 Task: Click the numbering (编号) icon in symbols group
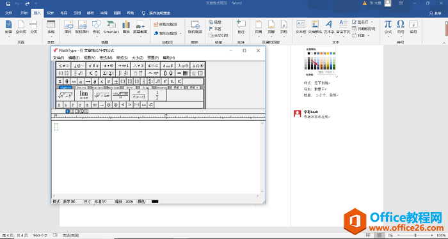click(413, 27)
